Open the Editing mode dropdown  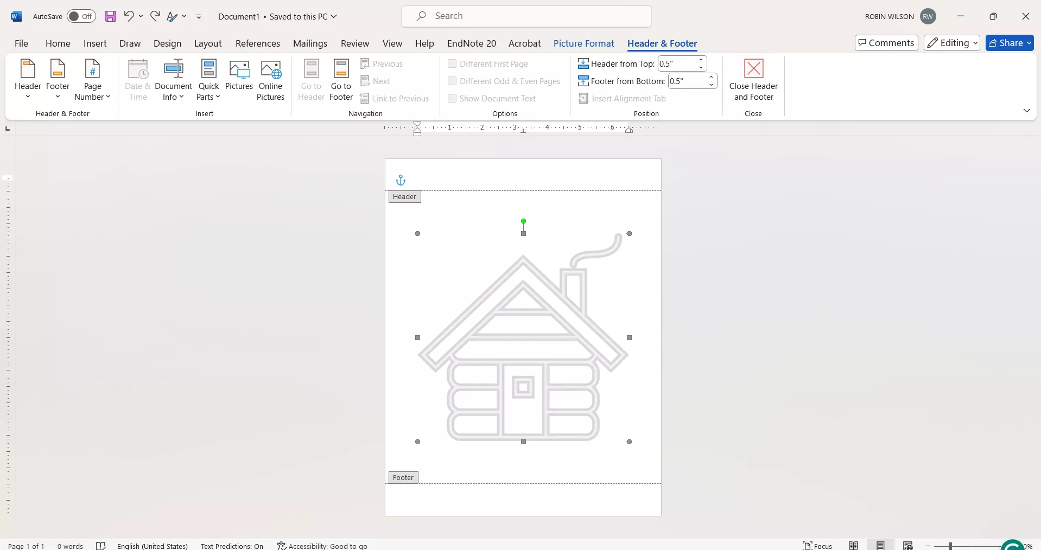coord(951,43)
